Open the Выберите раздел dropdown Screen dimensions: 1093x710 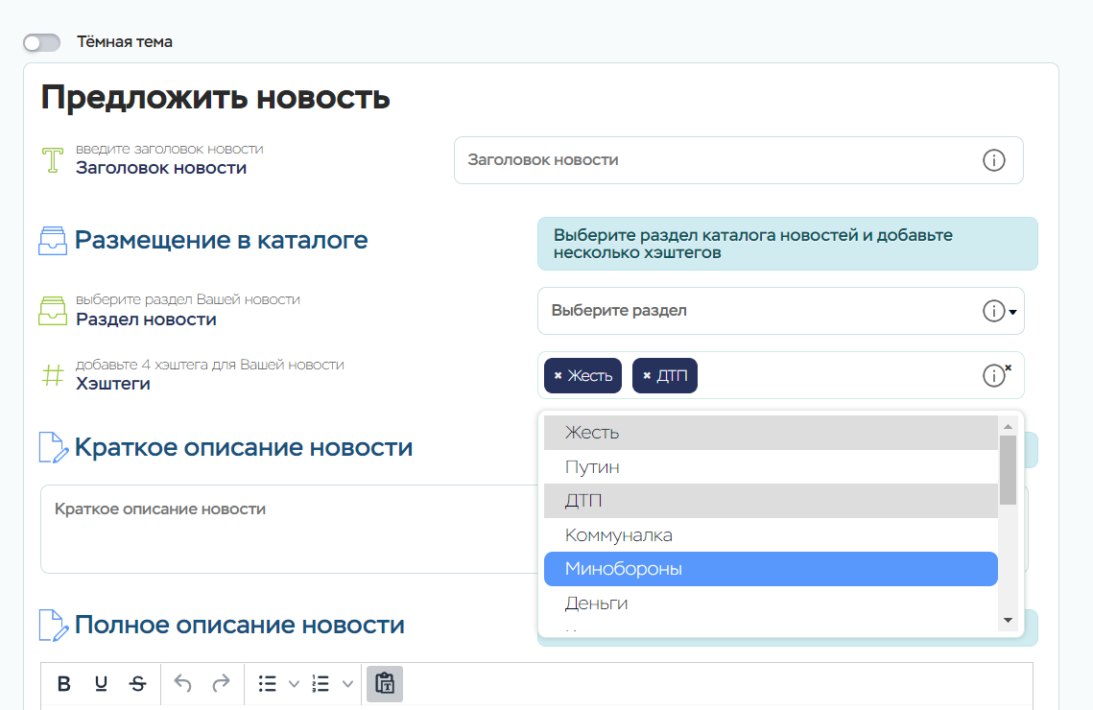pyautogui.click(x=768, y=311)
